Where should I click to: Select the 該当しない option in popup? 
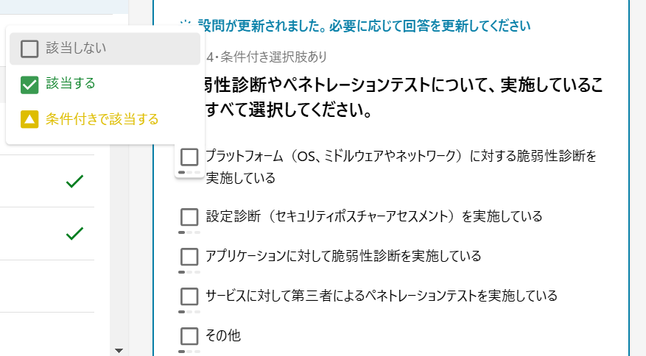[x=105, y=49]
